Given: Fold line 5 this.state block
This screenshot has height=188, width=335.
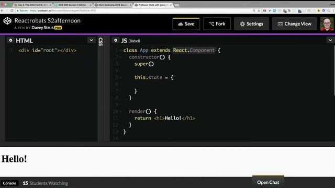Looking at the screenshot, I should (x=121, y=78).
